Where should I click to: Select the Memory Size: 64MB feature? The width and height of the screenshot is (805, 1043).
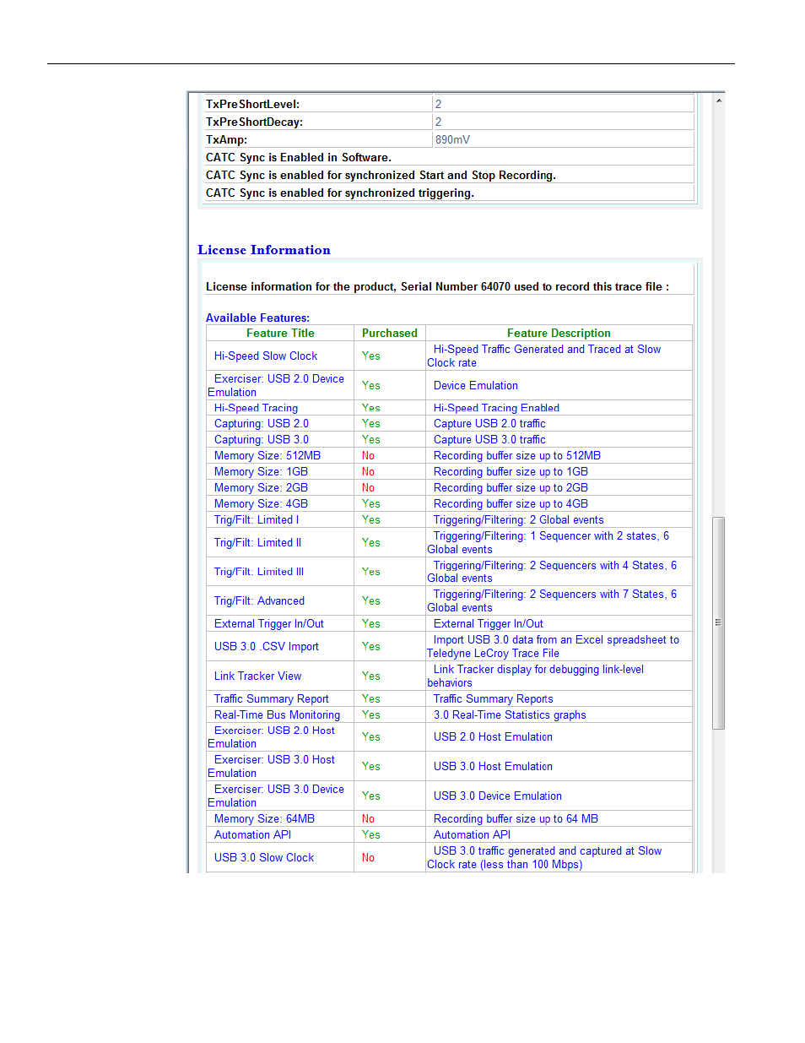click(264, 819)
